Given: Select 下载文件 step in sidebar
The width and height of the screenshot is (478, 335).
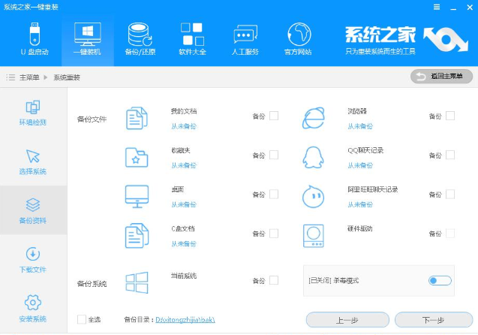Looking at the screenshot, I should click(33, 260).
